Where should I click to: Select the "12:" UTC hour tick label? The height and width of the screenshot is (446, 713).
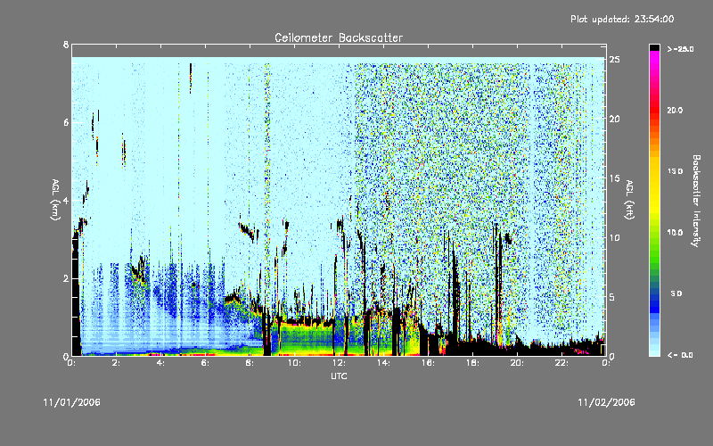[x=339, y=363]
